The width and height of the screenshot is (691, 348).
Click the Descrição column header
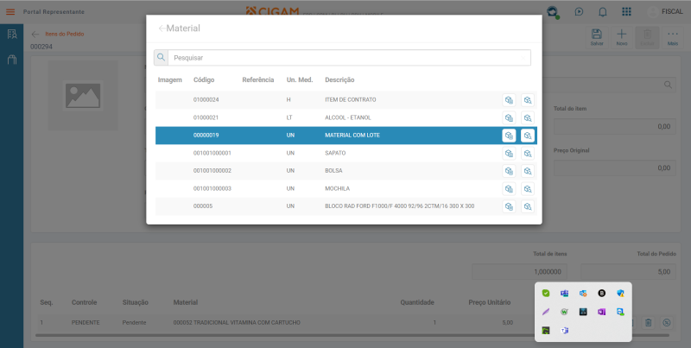point(339,80)
